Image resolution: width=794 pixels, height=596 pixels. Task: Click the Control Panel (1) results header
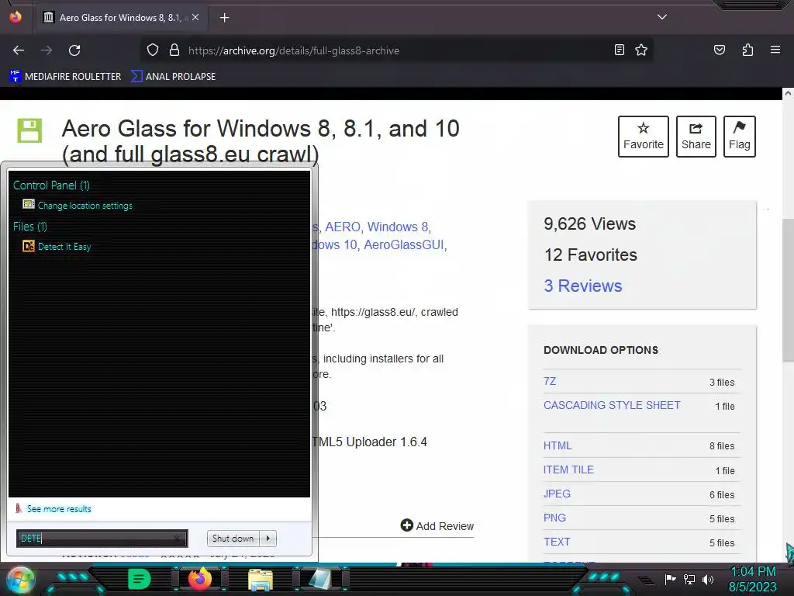pos(51,185)
